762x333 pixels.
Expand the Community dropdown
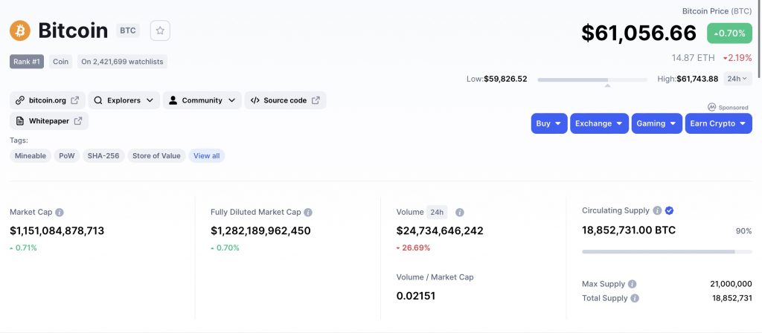[202, 100]
